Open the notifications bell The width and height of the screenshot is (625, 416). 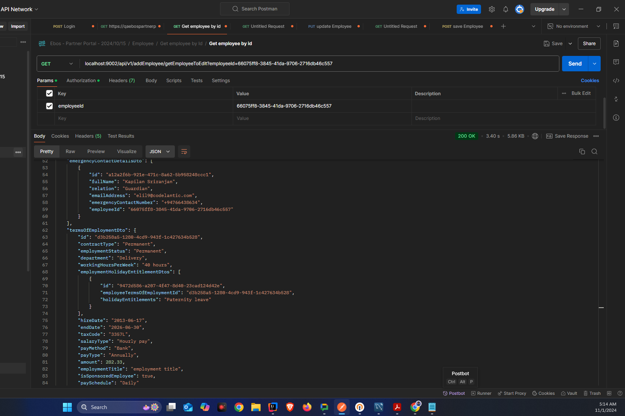tap(506, 9)
